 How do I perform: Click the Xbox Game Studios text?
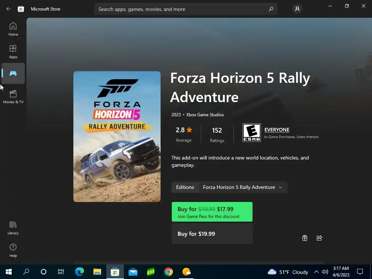[x=205, y=114]
